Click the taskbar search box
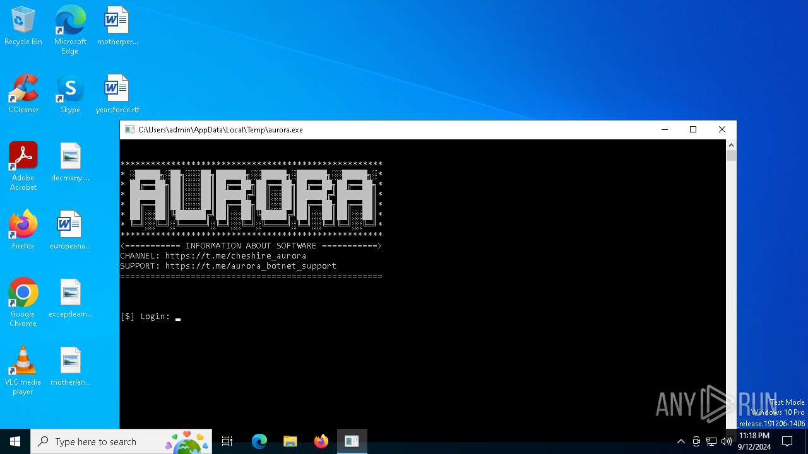Image resolution: width=808 pixels, height=454 pixels. [121, 441]
